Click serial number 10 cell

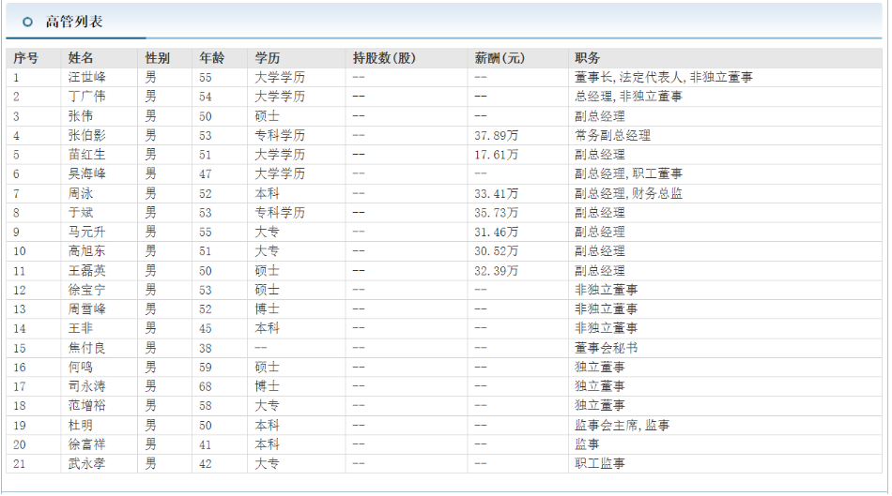tap(20, 251)
